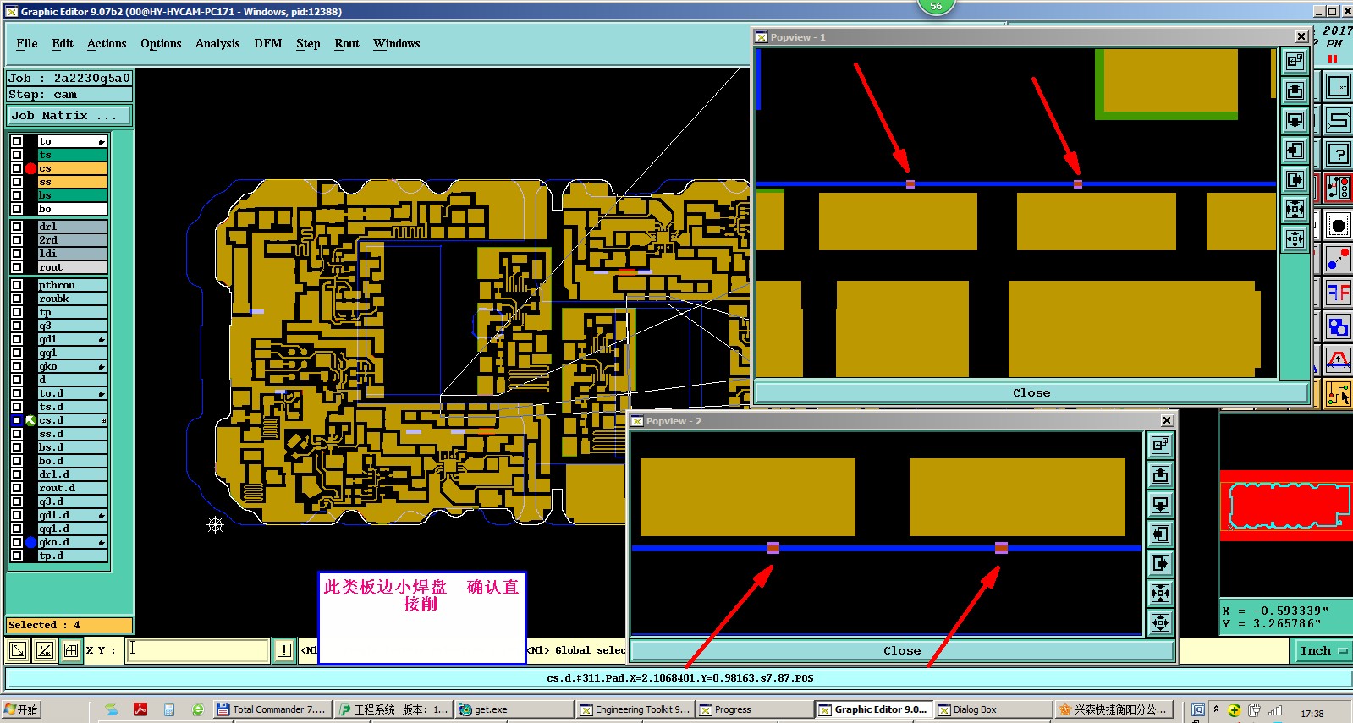Click the red board overview thumbnail

[x=1286, y=505]
